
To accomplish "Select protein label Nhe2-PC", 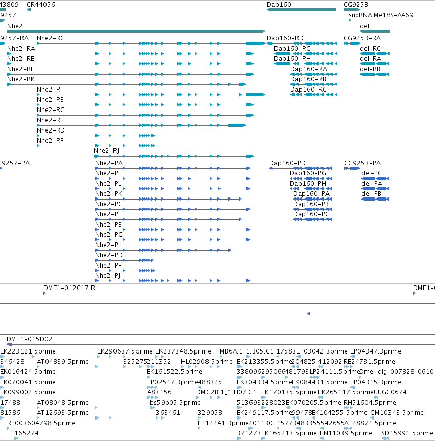I will (108, 234).
